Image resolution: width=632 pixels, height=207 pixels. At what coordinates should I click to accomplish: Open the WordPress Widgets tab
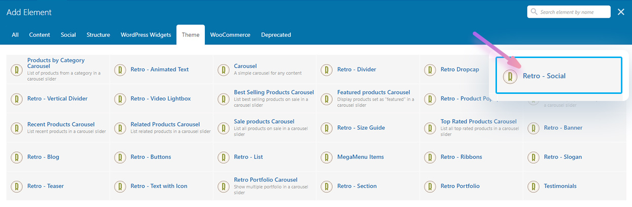click(146, 35)
